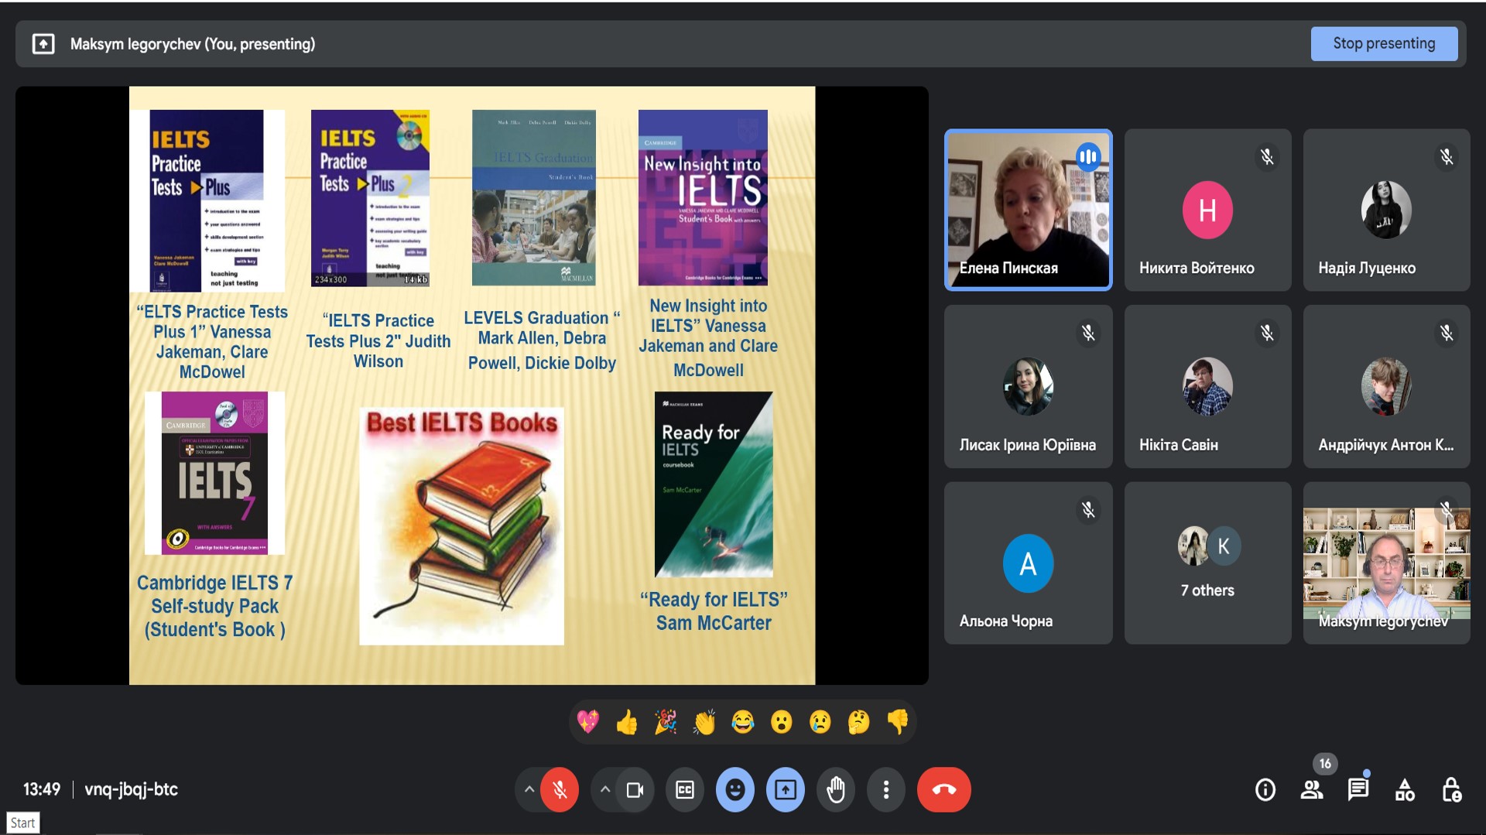Click the 13:49 clock text
The height and width of the screenshot is (835, 1486).
(x=42, y=789)
